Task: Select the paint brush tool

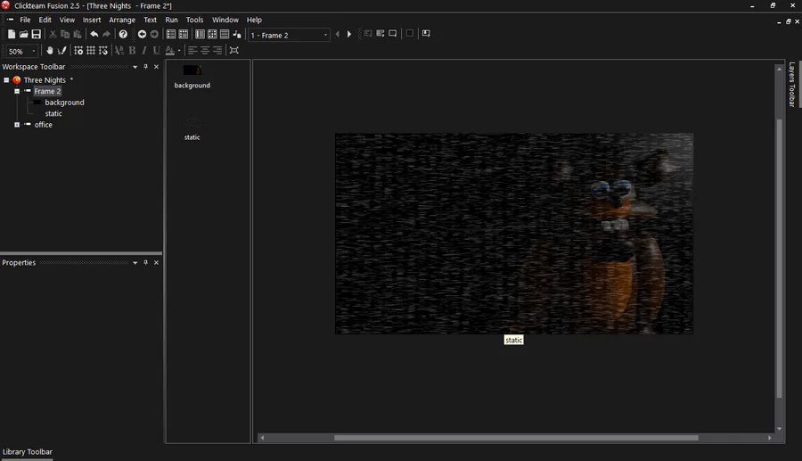Action: (x=61, y=51)
